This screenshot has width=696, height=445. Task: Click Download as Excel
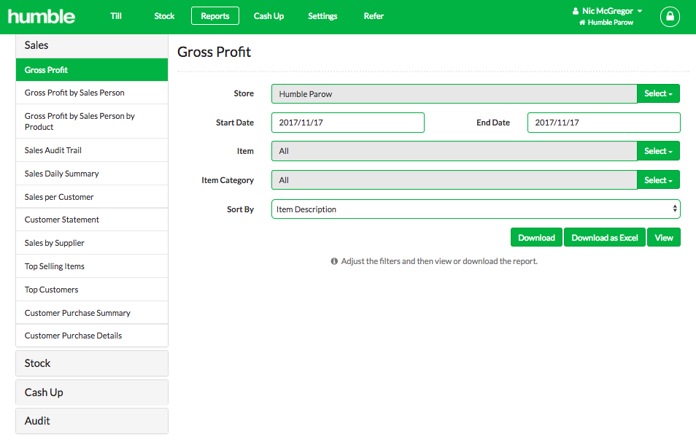click(x=605, y=237)
